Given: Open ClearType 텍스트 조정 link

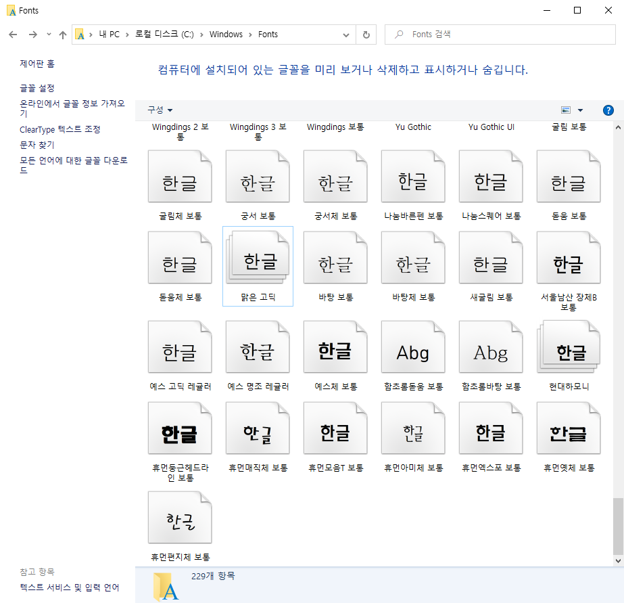Looking at the screenshot, I should pos(59,129).
